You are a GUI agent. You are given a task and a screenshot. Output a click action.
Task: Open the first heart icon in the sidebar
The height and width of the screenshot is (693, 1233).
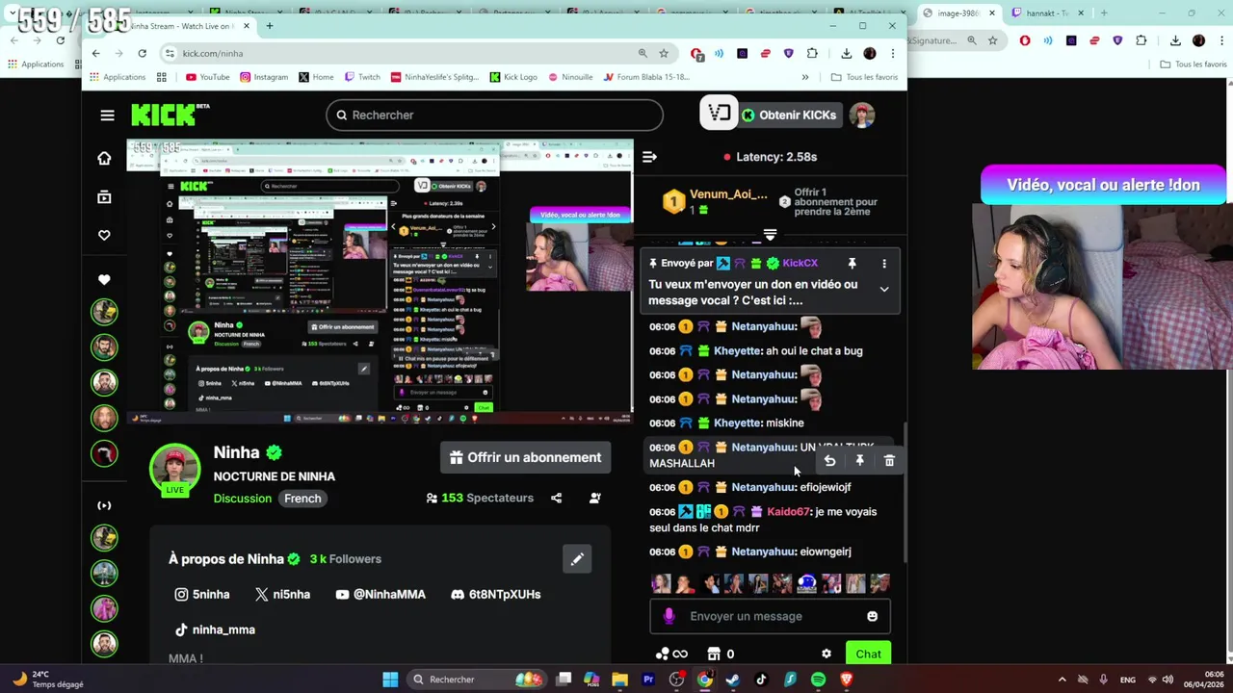[x=104, y=236]
